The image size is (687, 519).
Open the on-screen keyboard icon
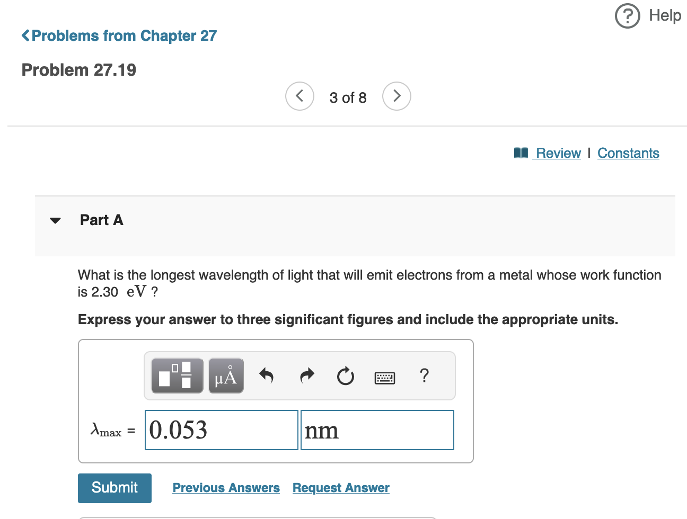(384, 377)
